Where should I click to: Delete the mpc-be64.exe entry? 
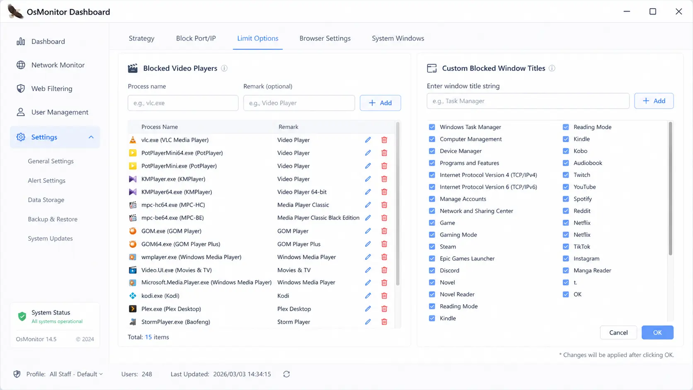(x=384, y=218)
